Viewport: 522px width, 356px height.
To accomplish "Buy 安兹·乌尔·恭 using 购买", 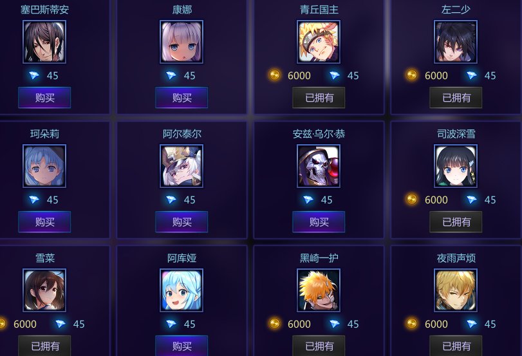I will point(319,222).
